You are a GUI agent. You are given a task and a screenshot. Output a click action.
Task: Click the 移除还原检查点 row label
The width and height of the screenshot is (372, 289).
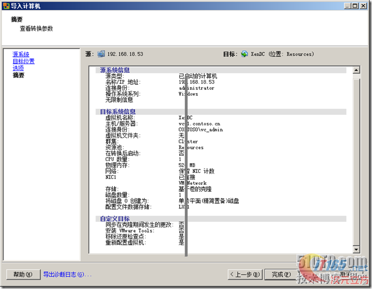126,237
